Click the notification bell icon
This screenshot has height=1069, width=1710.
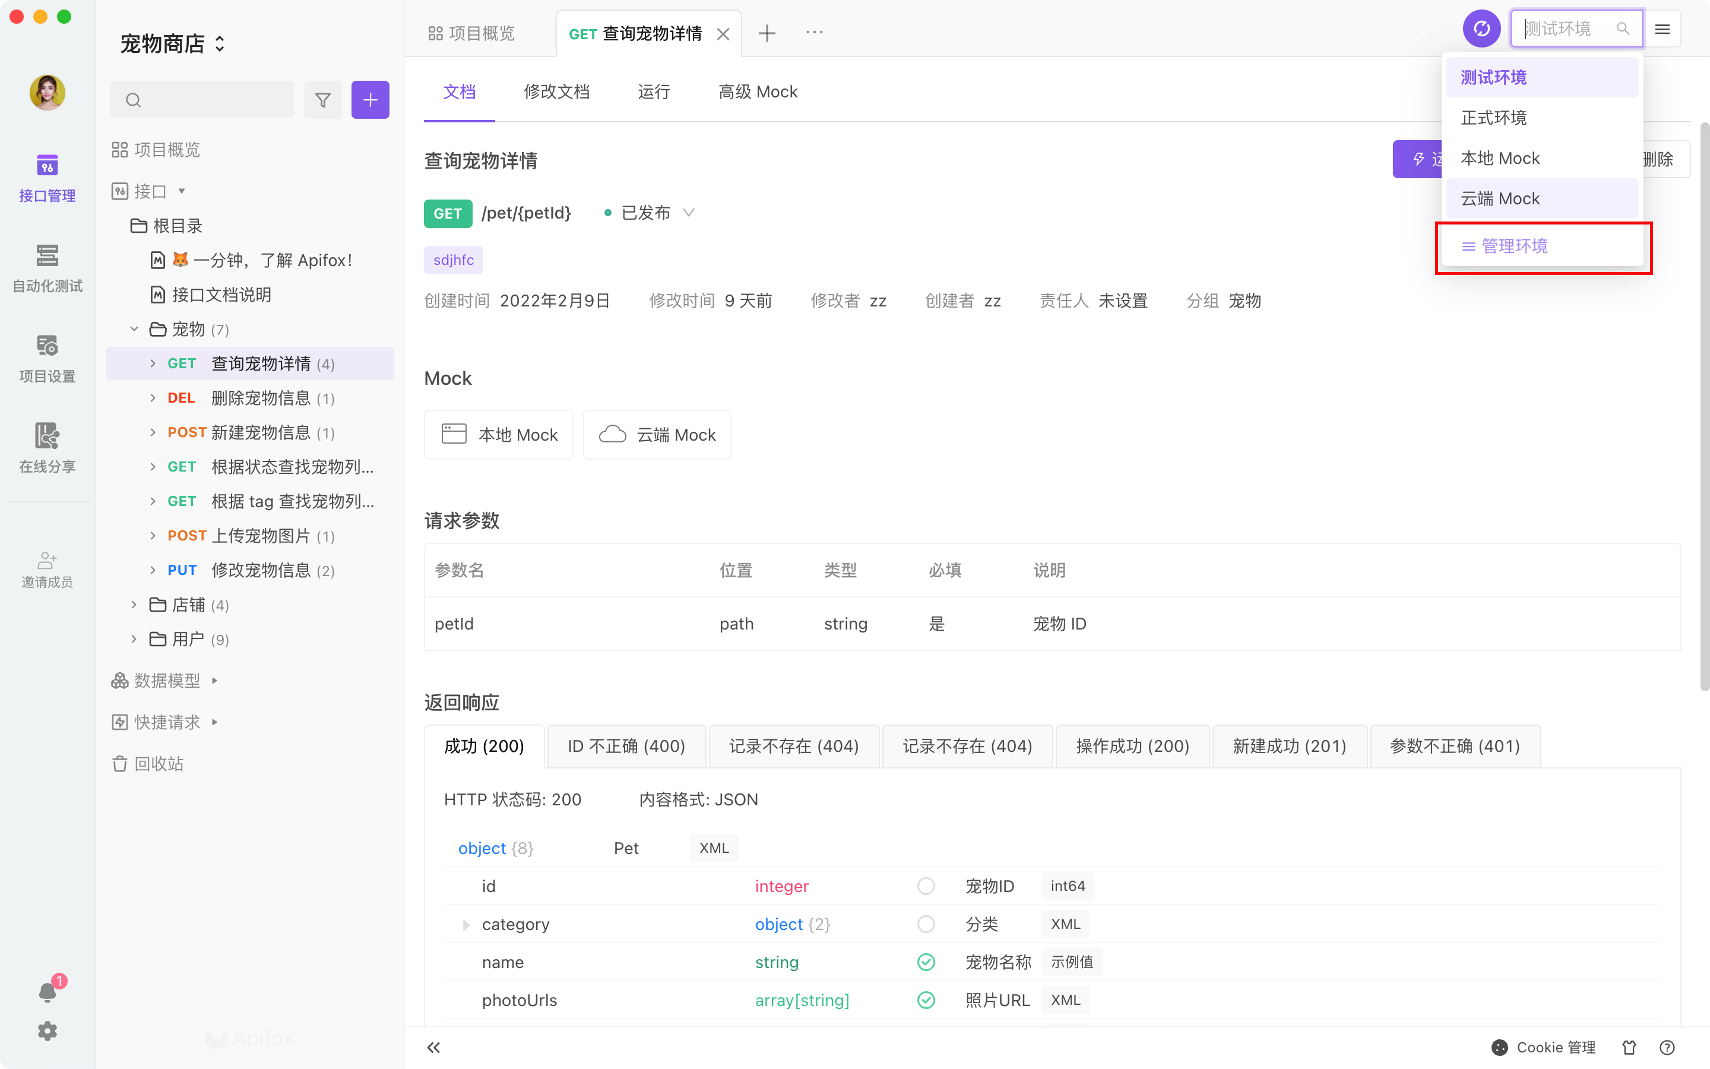click(47, 992)
